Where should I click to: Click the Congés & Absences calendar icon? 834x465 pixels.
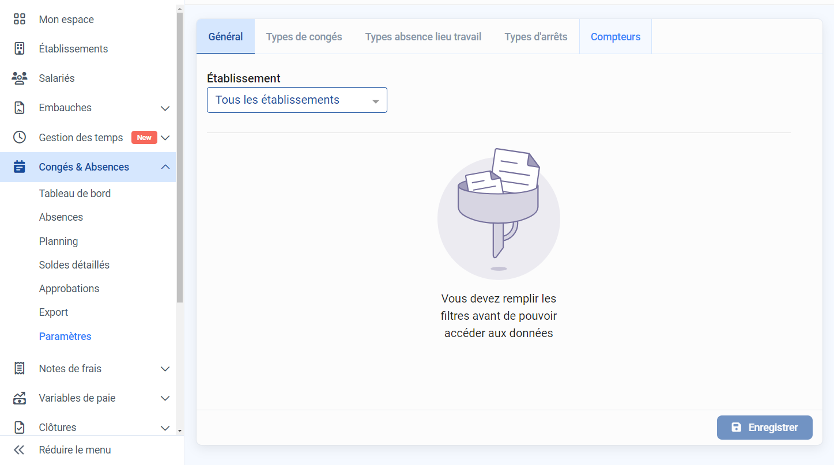click(x=20, y=167)
